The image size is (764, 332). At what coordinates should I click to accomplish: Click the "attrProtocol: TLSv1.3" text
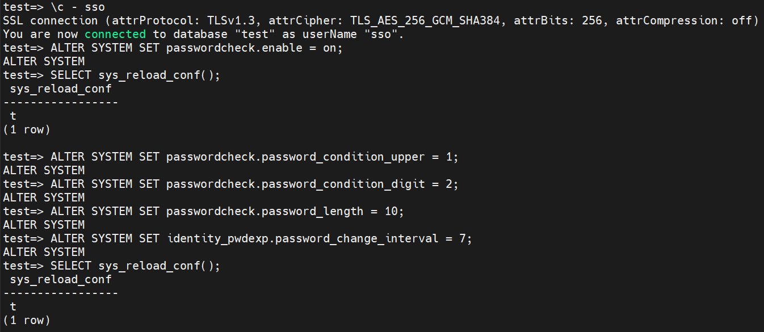pos(183,21)
